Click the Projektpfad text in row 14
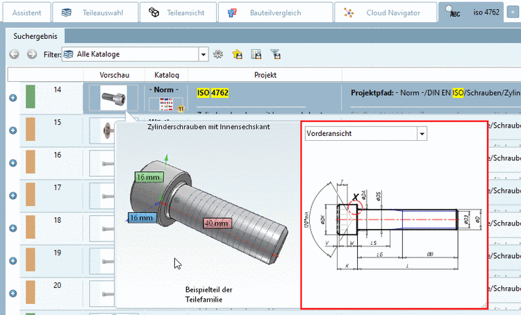 tap(436, 93)
